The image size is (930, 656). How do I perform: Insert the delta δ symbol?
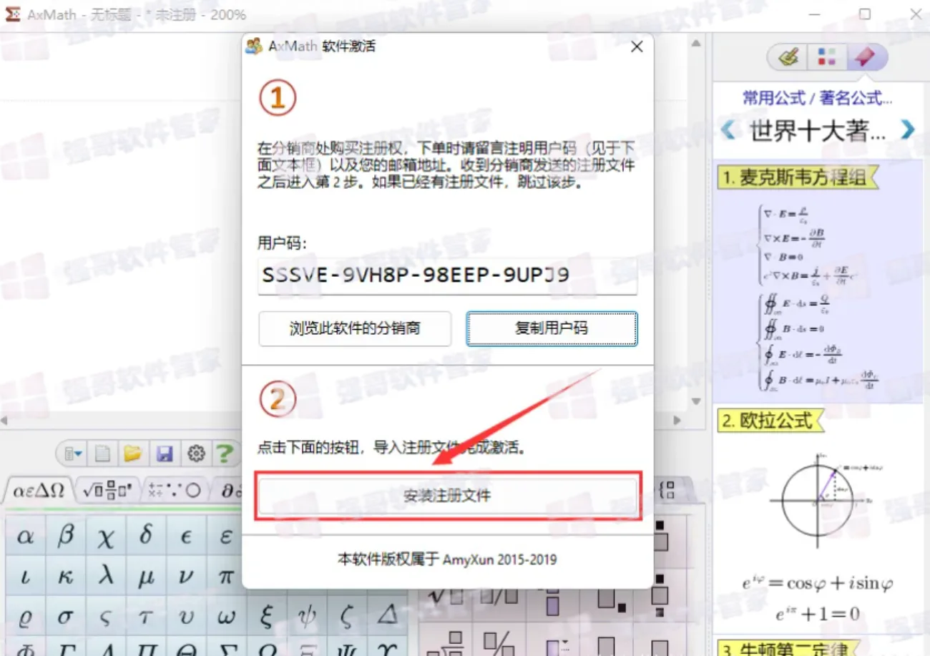point(146,537)
